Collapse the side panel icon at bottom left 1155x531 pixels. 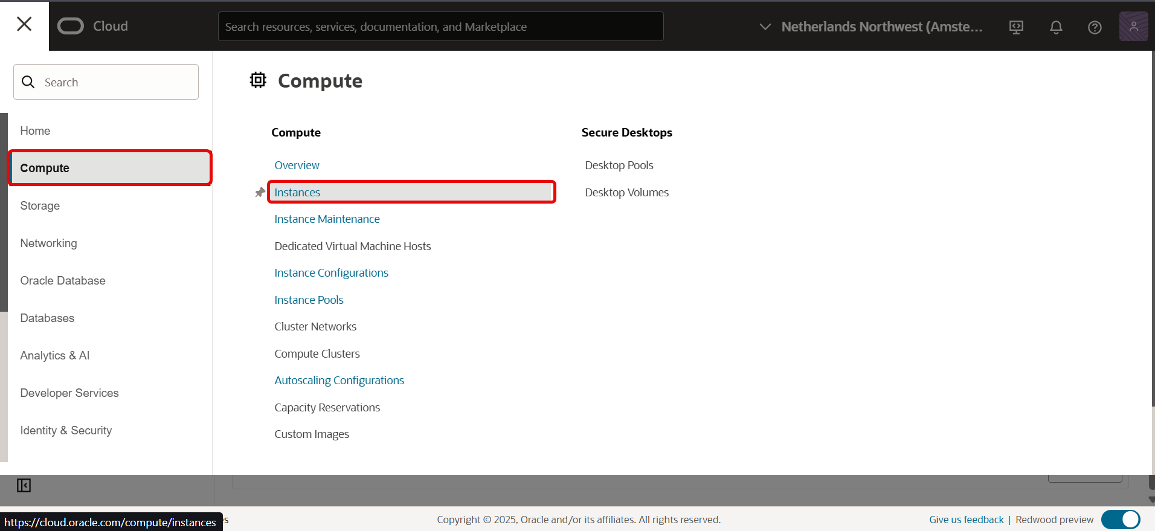pos(24,486)
